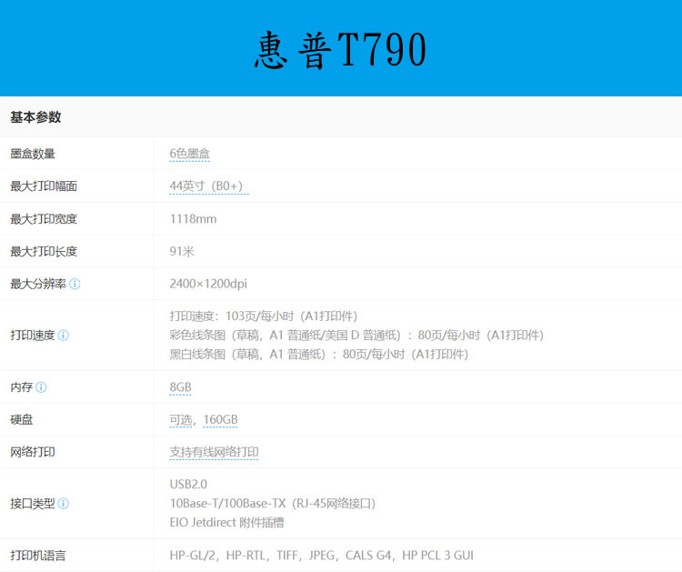Click the 基本参数 section heading

point(35,117)
